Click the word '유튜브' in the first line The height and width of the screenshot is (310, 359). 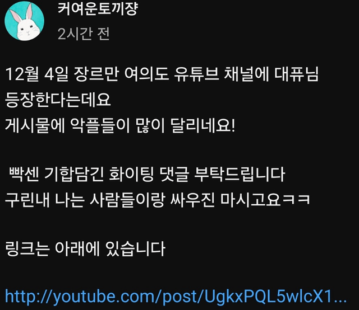(196, 74)
